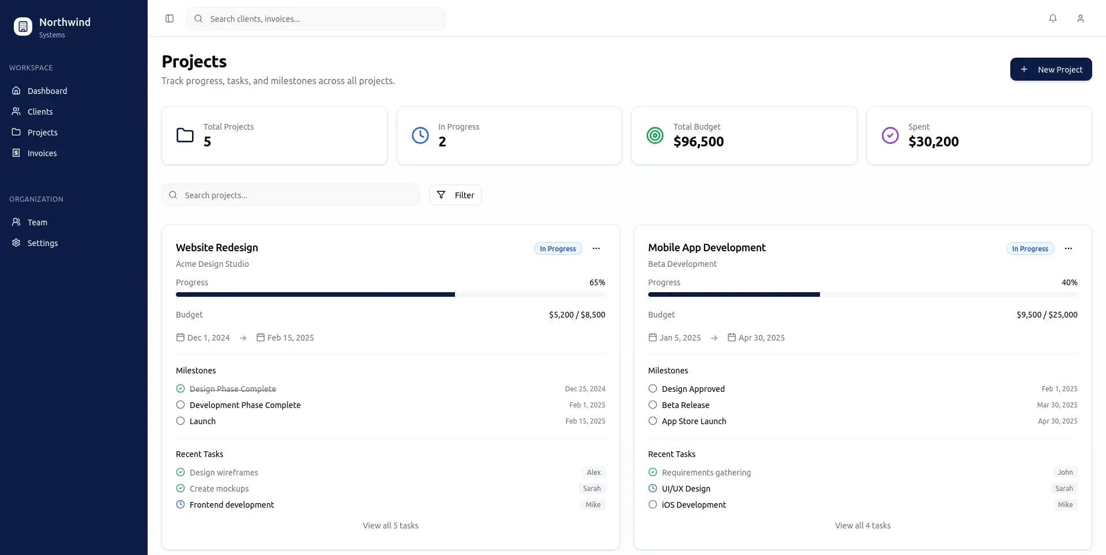Open the Mobile App Development options menu
The height and width of the screenshot is (555, 1106).
click(x=1069, y=248)
